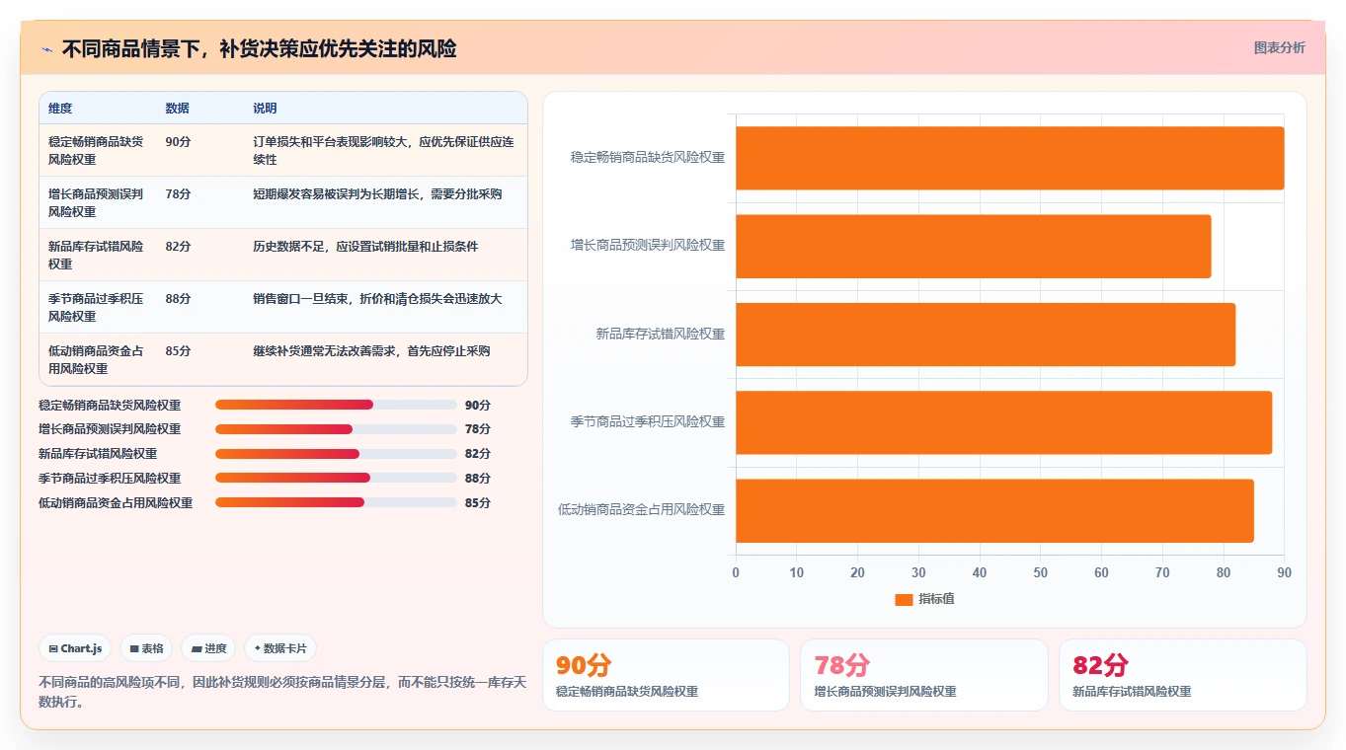The image size is (1346, 750).
Task: Click the 新品库存试错风险权重 chart bar
Action: [986, 334]
